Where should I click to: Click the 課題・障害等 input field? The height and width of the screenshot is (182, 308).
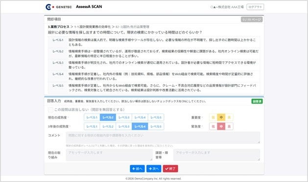click(x=216, y=155)
